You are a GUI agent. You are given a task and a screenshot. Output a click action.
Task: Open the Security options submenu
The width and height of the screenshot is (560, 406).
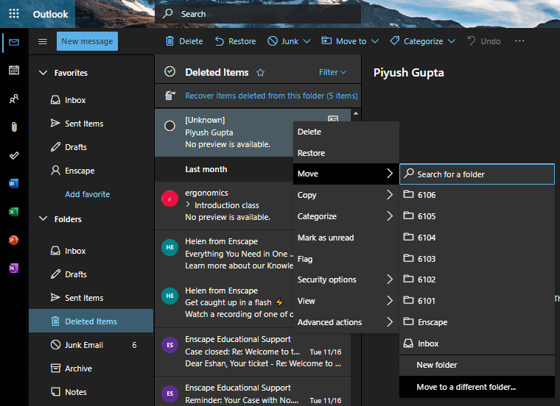click(x=346, y=279)
